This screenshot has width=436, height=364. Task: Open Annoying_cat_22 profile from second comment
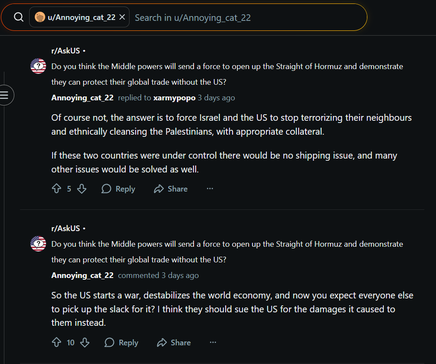[82, 275]
